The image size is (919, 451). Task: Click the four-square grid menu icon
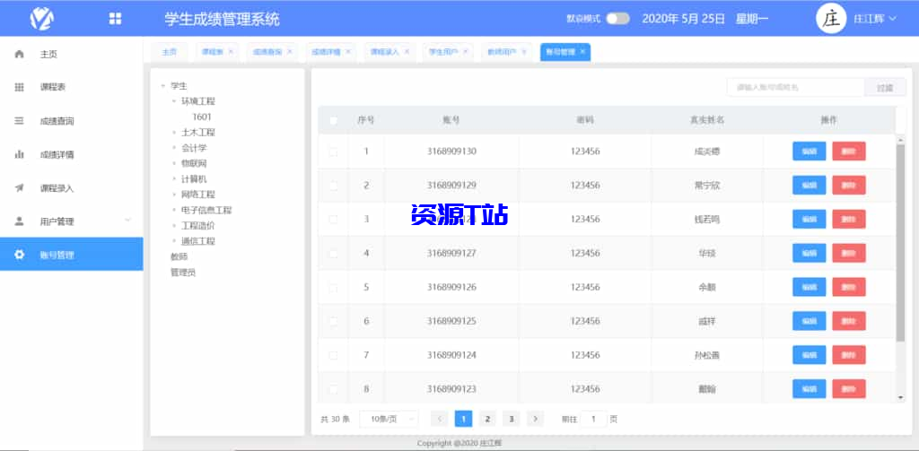click(x=115, y=19)
